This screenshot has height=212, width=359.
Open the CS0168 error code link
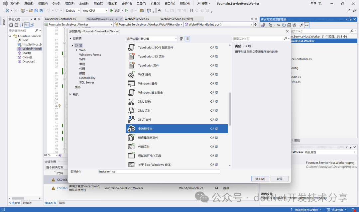pos(62,188)
